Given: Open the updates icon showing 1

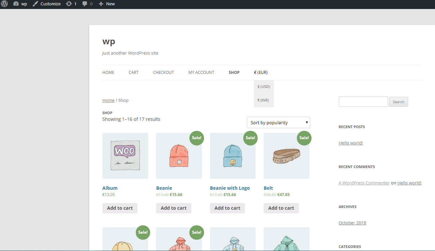Looking at the screenshot, I should click(69, 4).
